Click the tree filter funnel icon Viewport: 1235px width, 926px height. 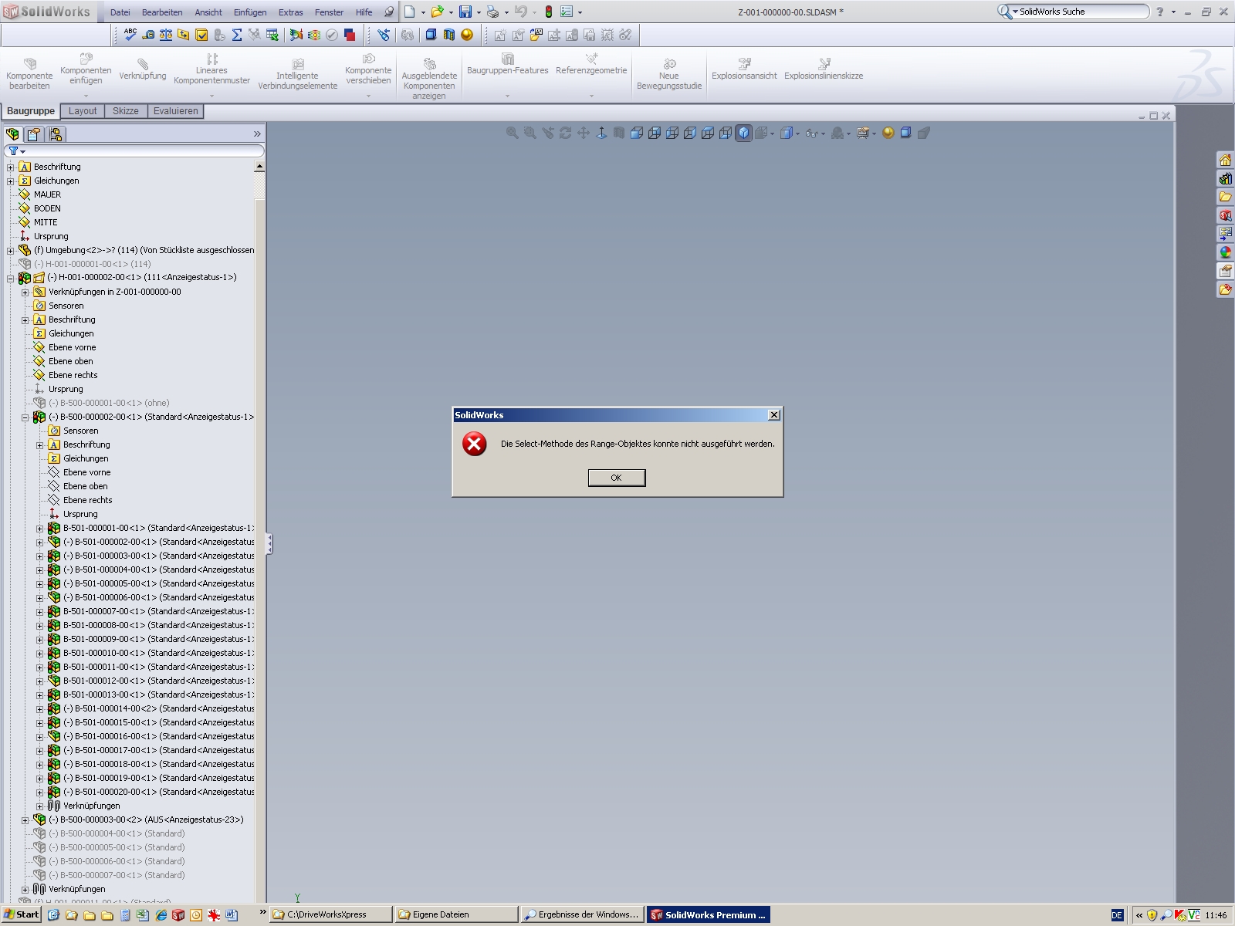[x=13, y=151]
